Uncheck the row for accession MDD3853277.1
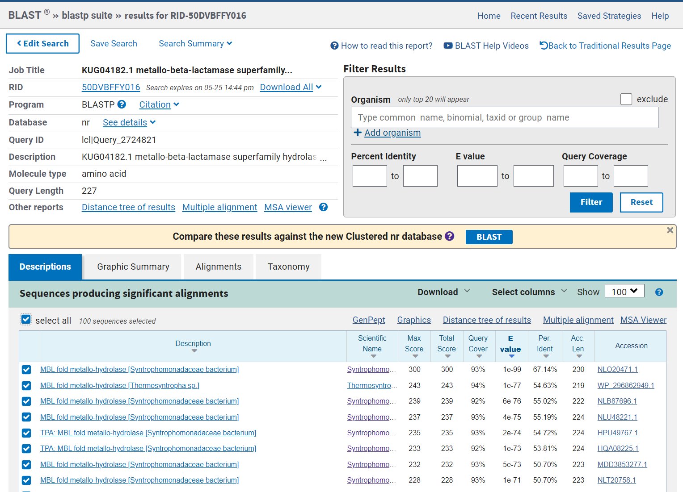683x492 pixels. pos(26,465)
